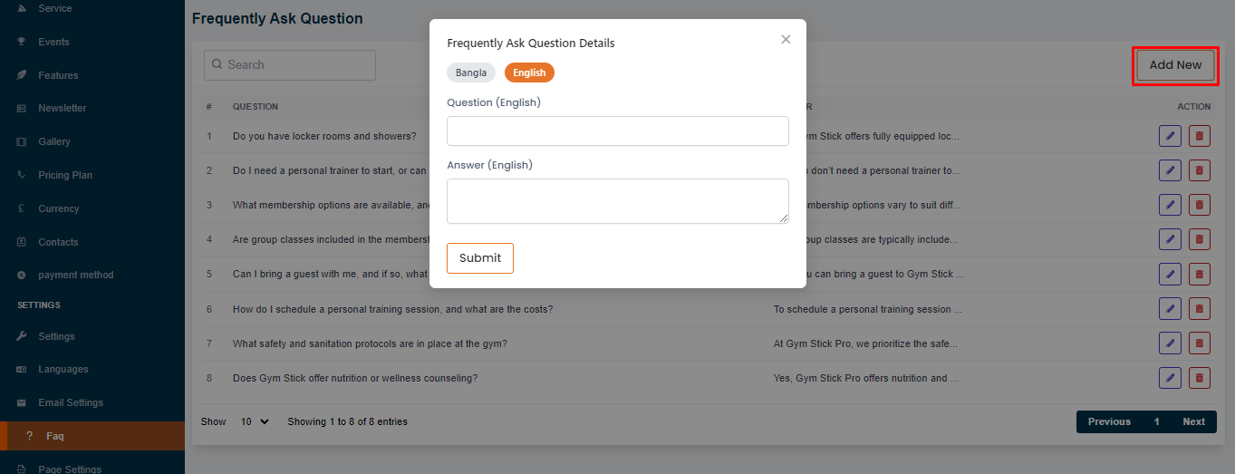The width and height of the screenshot is (1235, 474).
Task: Click the edit pencil icon for row 1
Action: (1170, 136)
